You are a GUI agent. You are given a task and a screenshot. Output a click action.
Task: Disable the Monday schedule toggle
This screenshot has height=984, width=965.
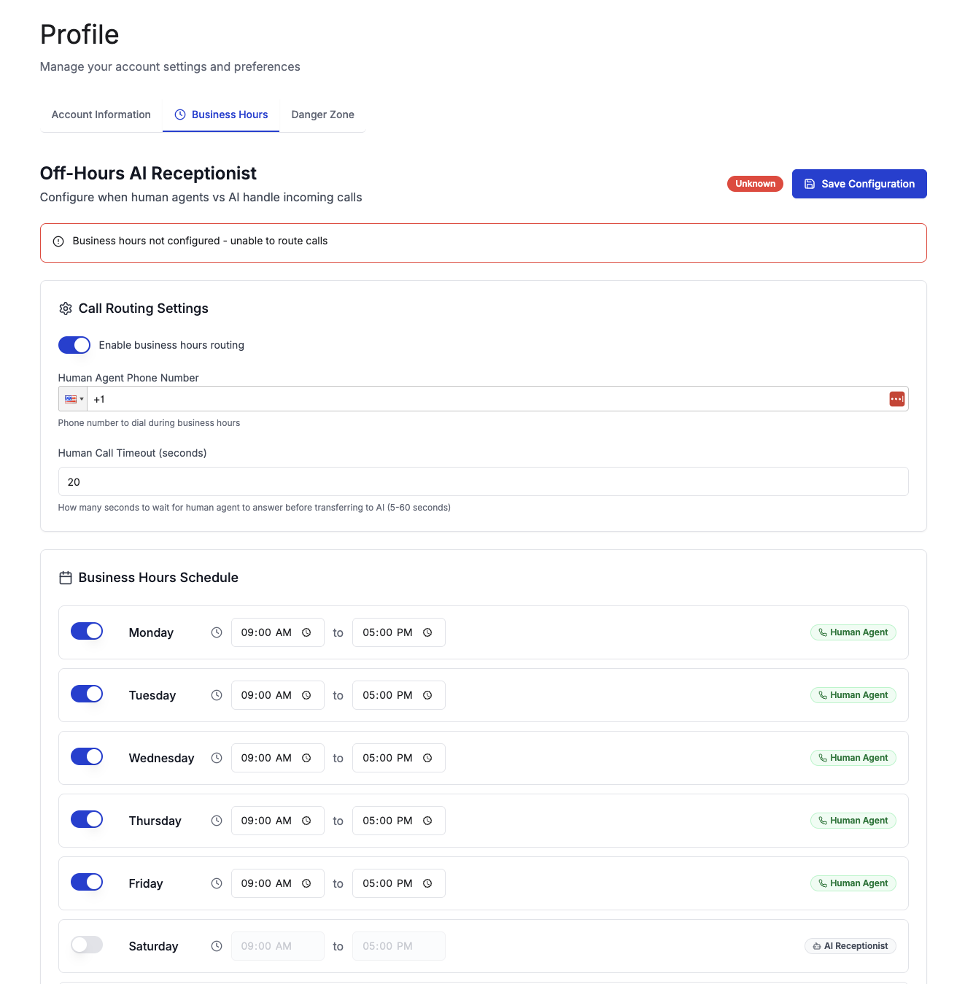[x=87, y=631]
